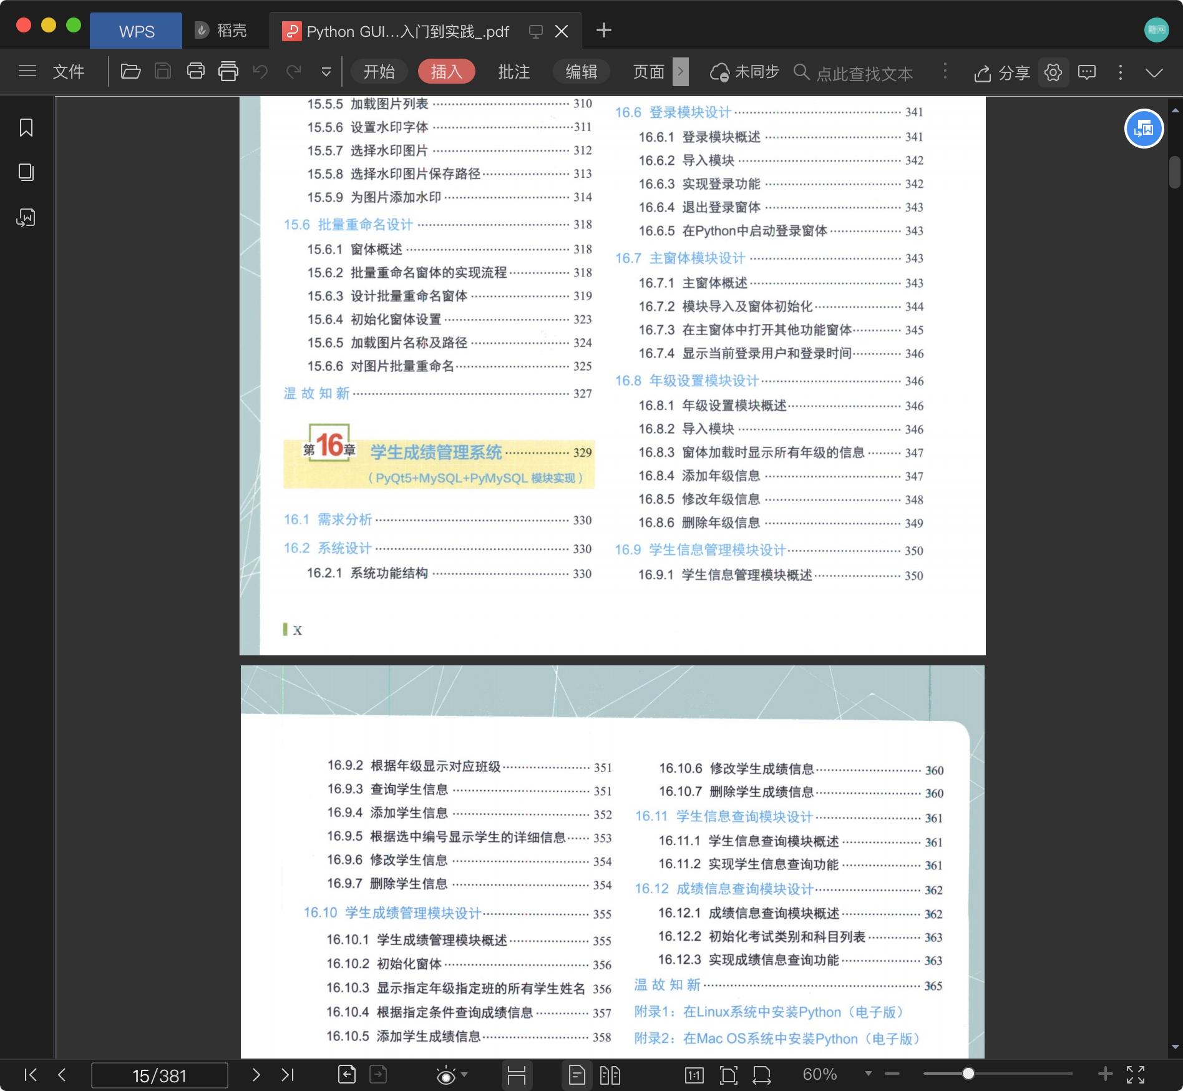Go to next page
The height and width of the screenshot is (1091, 1183).
256,1075
